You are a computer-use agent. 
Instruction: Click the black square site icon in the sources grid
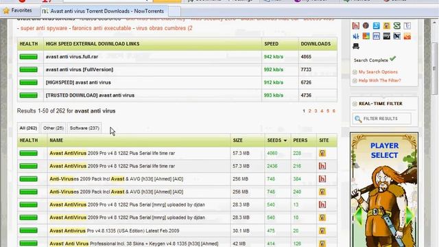387,36
